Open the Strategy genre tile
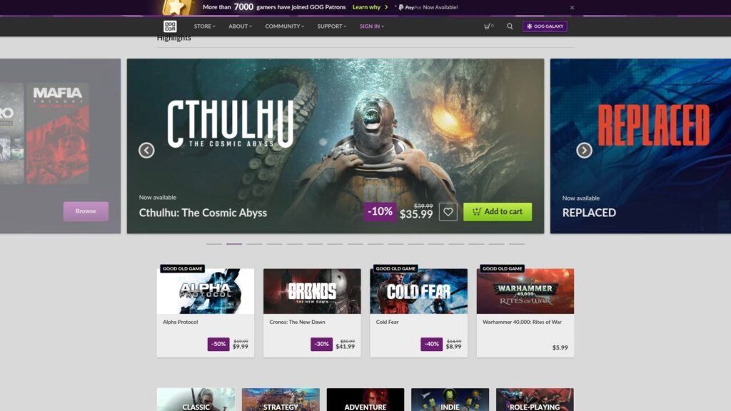The height and width of the screenshot is (411, 731). tap(280, 400)
